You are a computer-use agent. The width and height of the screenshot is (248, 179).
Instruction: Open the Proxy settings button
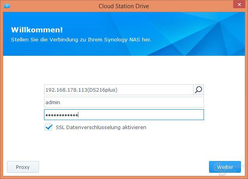[23, 167]
